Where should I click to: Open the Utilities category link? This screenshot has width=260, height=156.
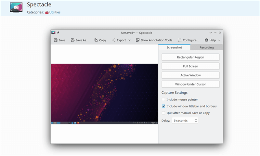55,12
